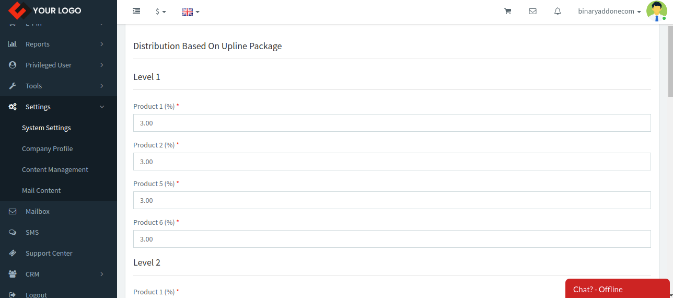The height and width of the screenshot is (298, 673).
Task: Click the Reports bar chart icon
Action: (13, 44)
